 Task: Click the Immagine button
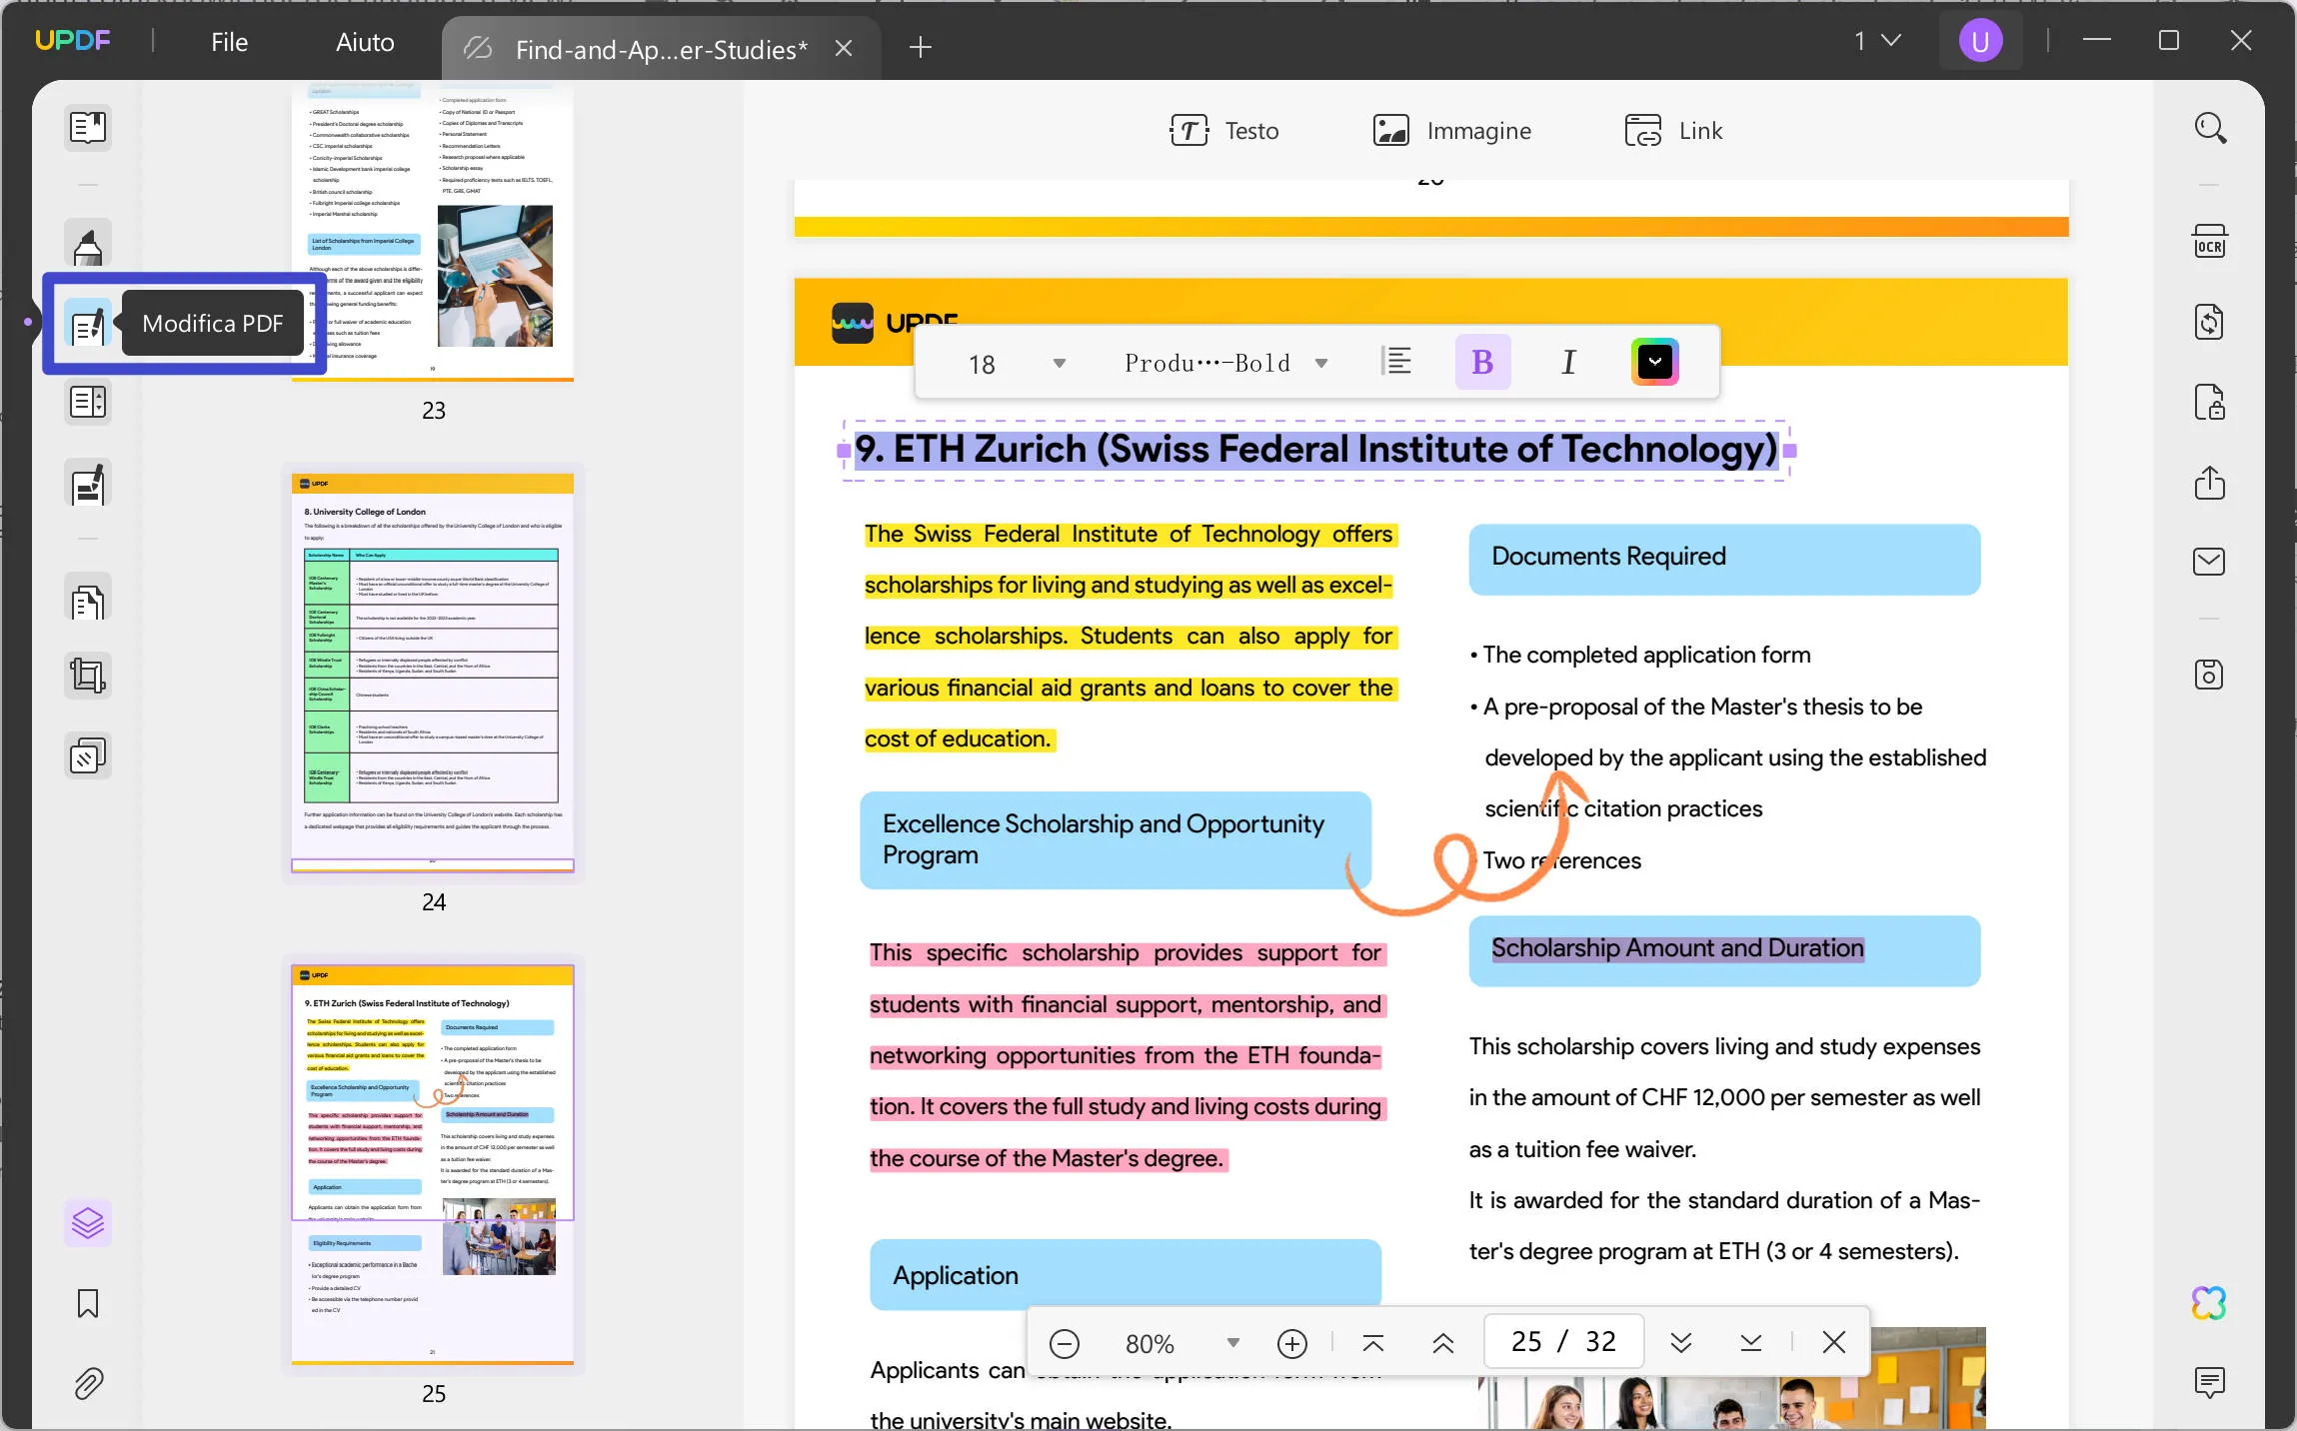[x=1451, y=130]
